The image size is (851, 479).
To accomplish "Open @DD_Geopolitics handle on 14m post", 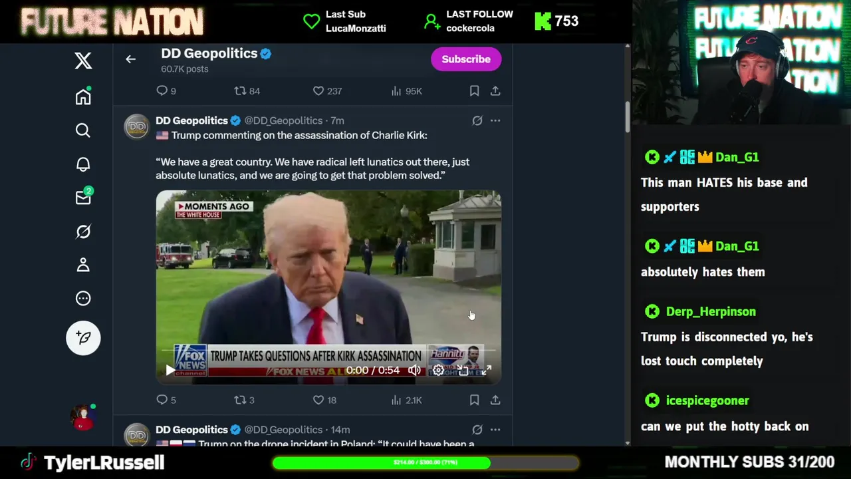I will tap(283, 430).
